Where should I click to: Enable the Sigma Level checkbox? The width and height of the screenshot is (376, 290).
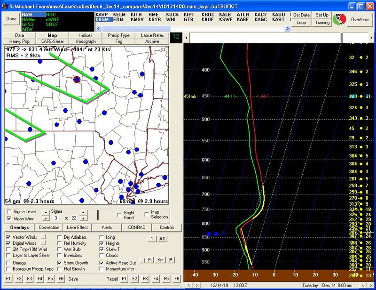point(9,212)
